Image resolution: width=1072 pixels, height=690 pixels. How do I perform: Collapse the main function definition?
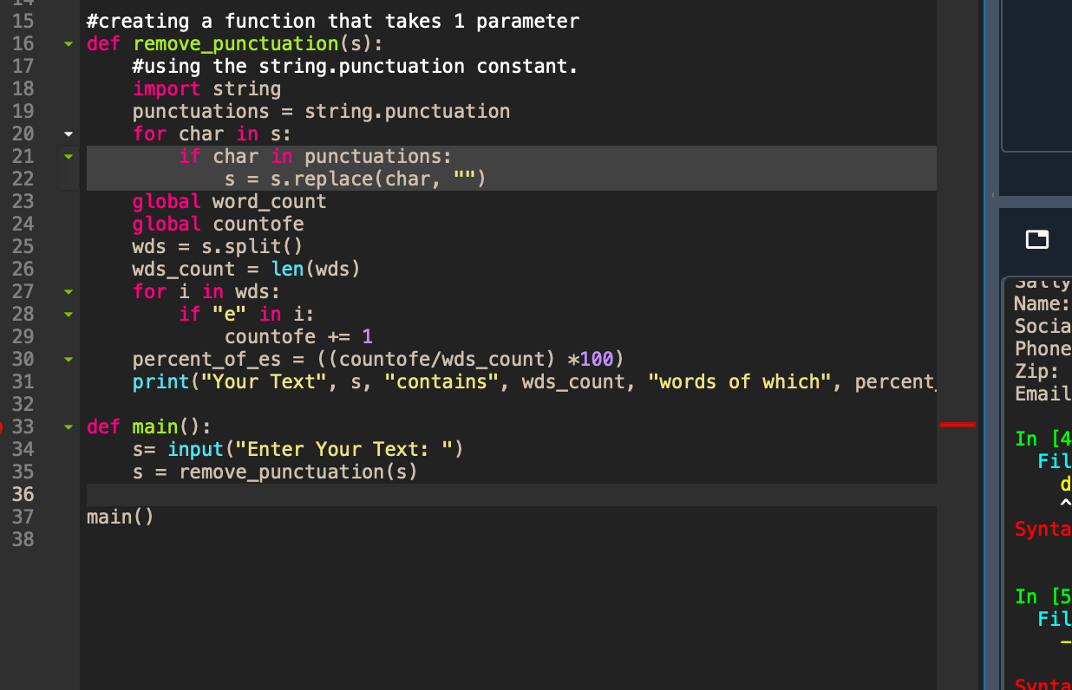pos(68,426)
